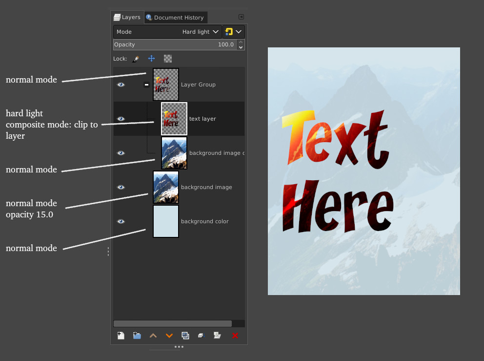Open the layer mode group switcher dropdown

[234, 32]
